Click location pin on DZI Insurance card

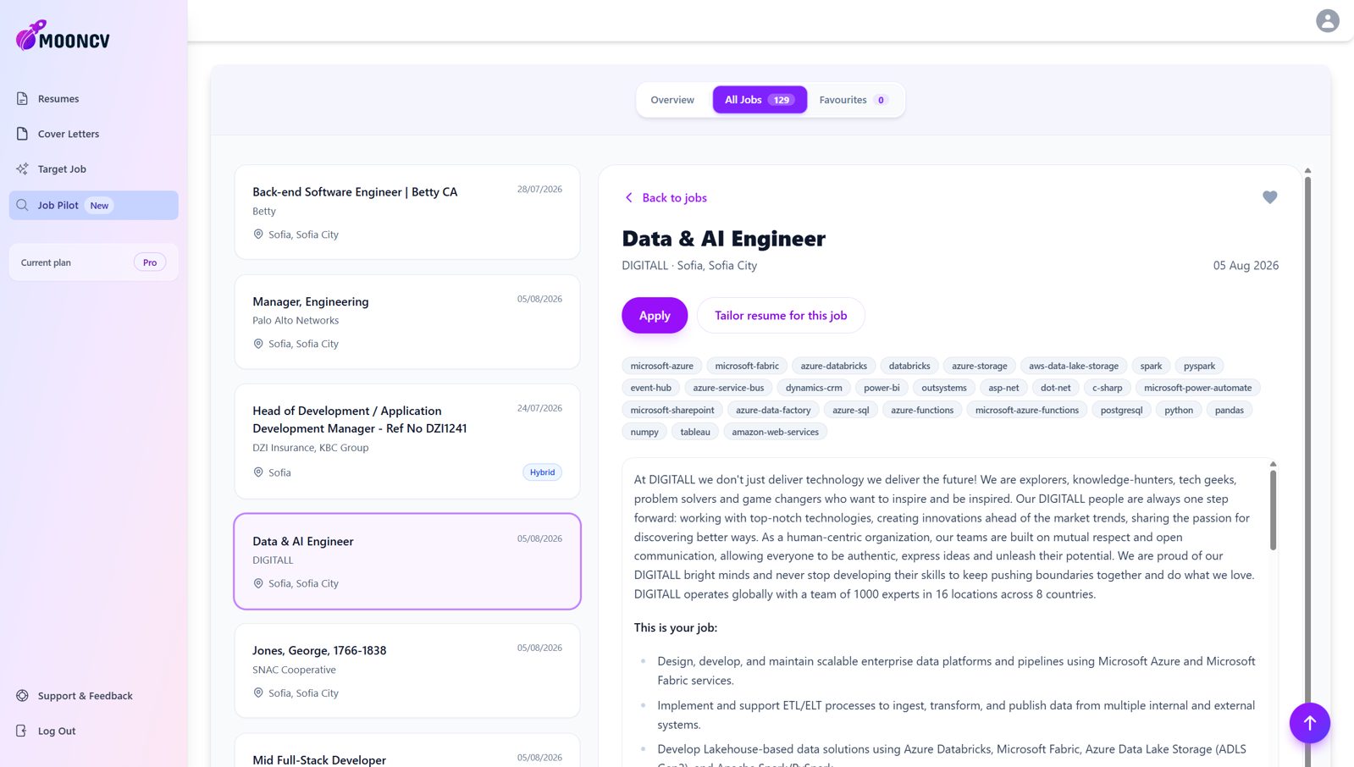[x=258, y=472]
